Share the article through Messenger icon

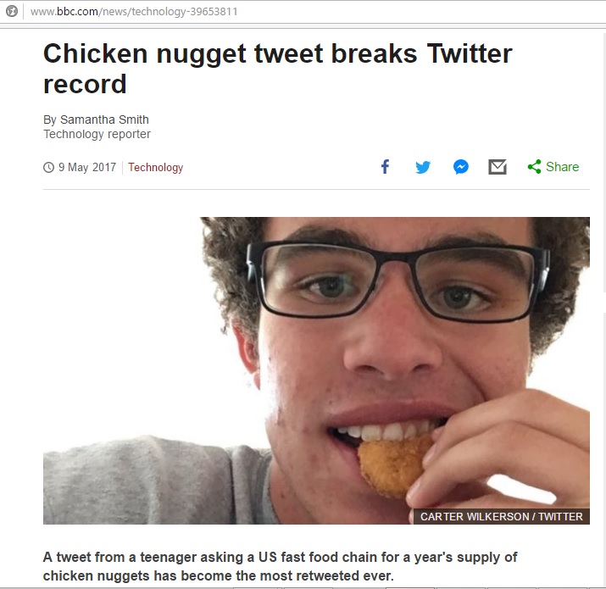pyautogui.click(x=461, y=167)
